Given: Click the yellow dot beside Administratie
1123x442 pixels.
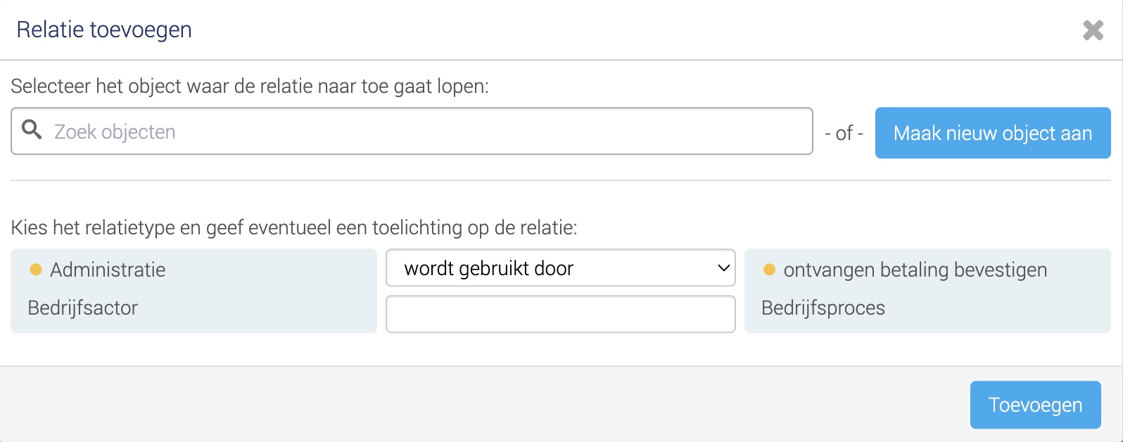Looking at the screenshot, I should tap(36, 270).
